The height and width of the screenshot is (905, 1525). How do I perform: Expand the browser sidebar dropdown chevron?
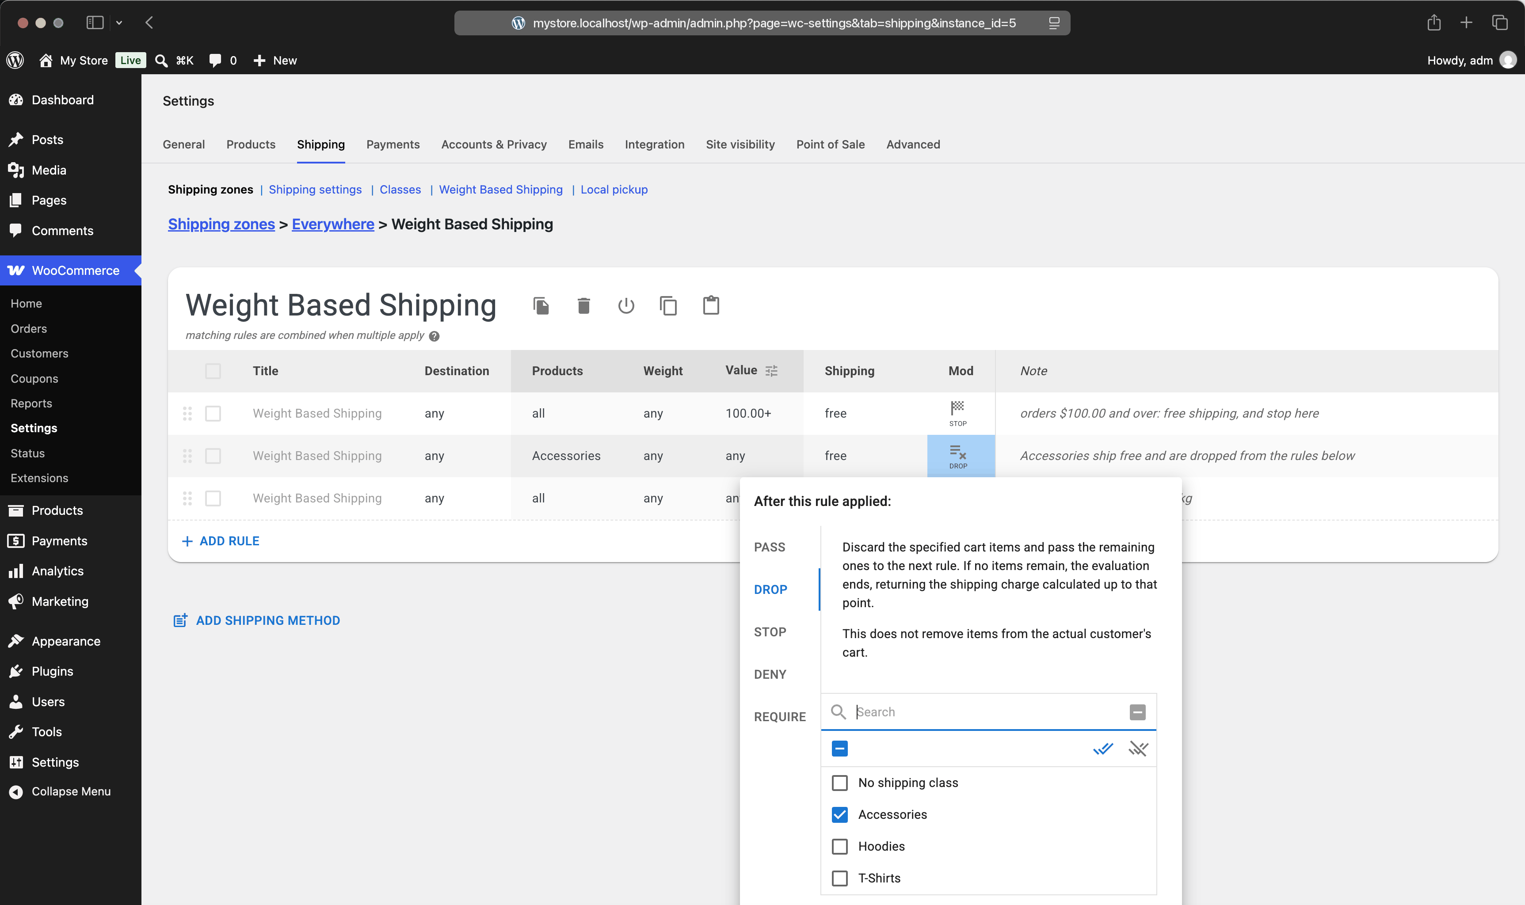click(119, 23)
